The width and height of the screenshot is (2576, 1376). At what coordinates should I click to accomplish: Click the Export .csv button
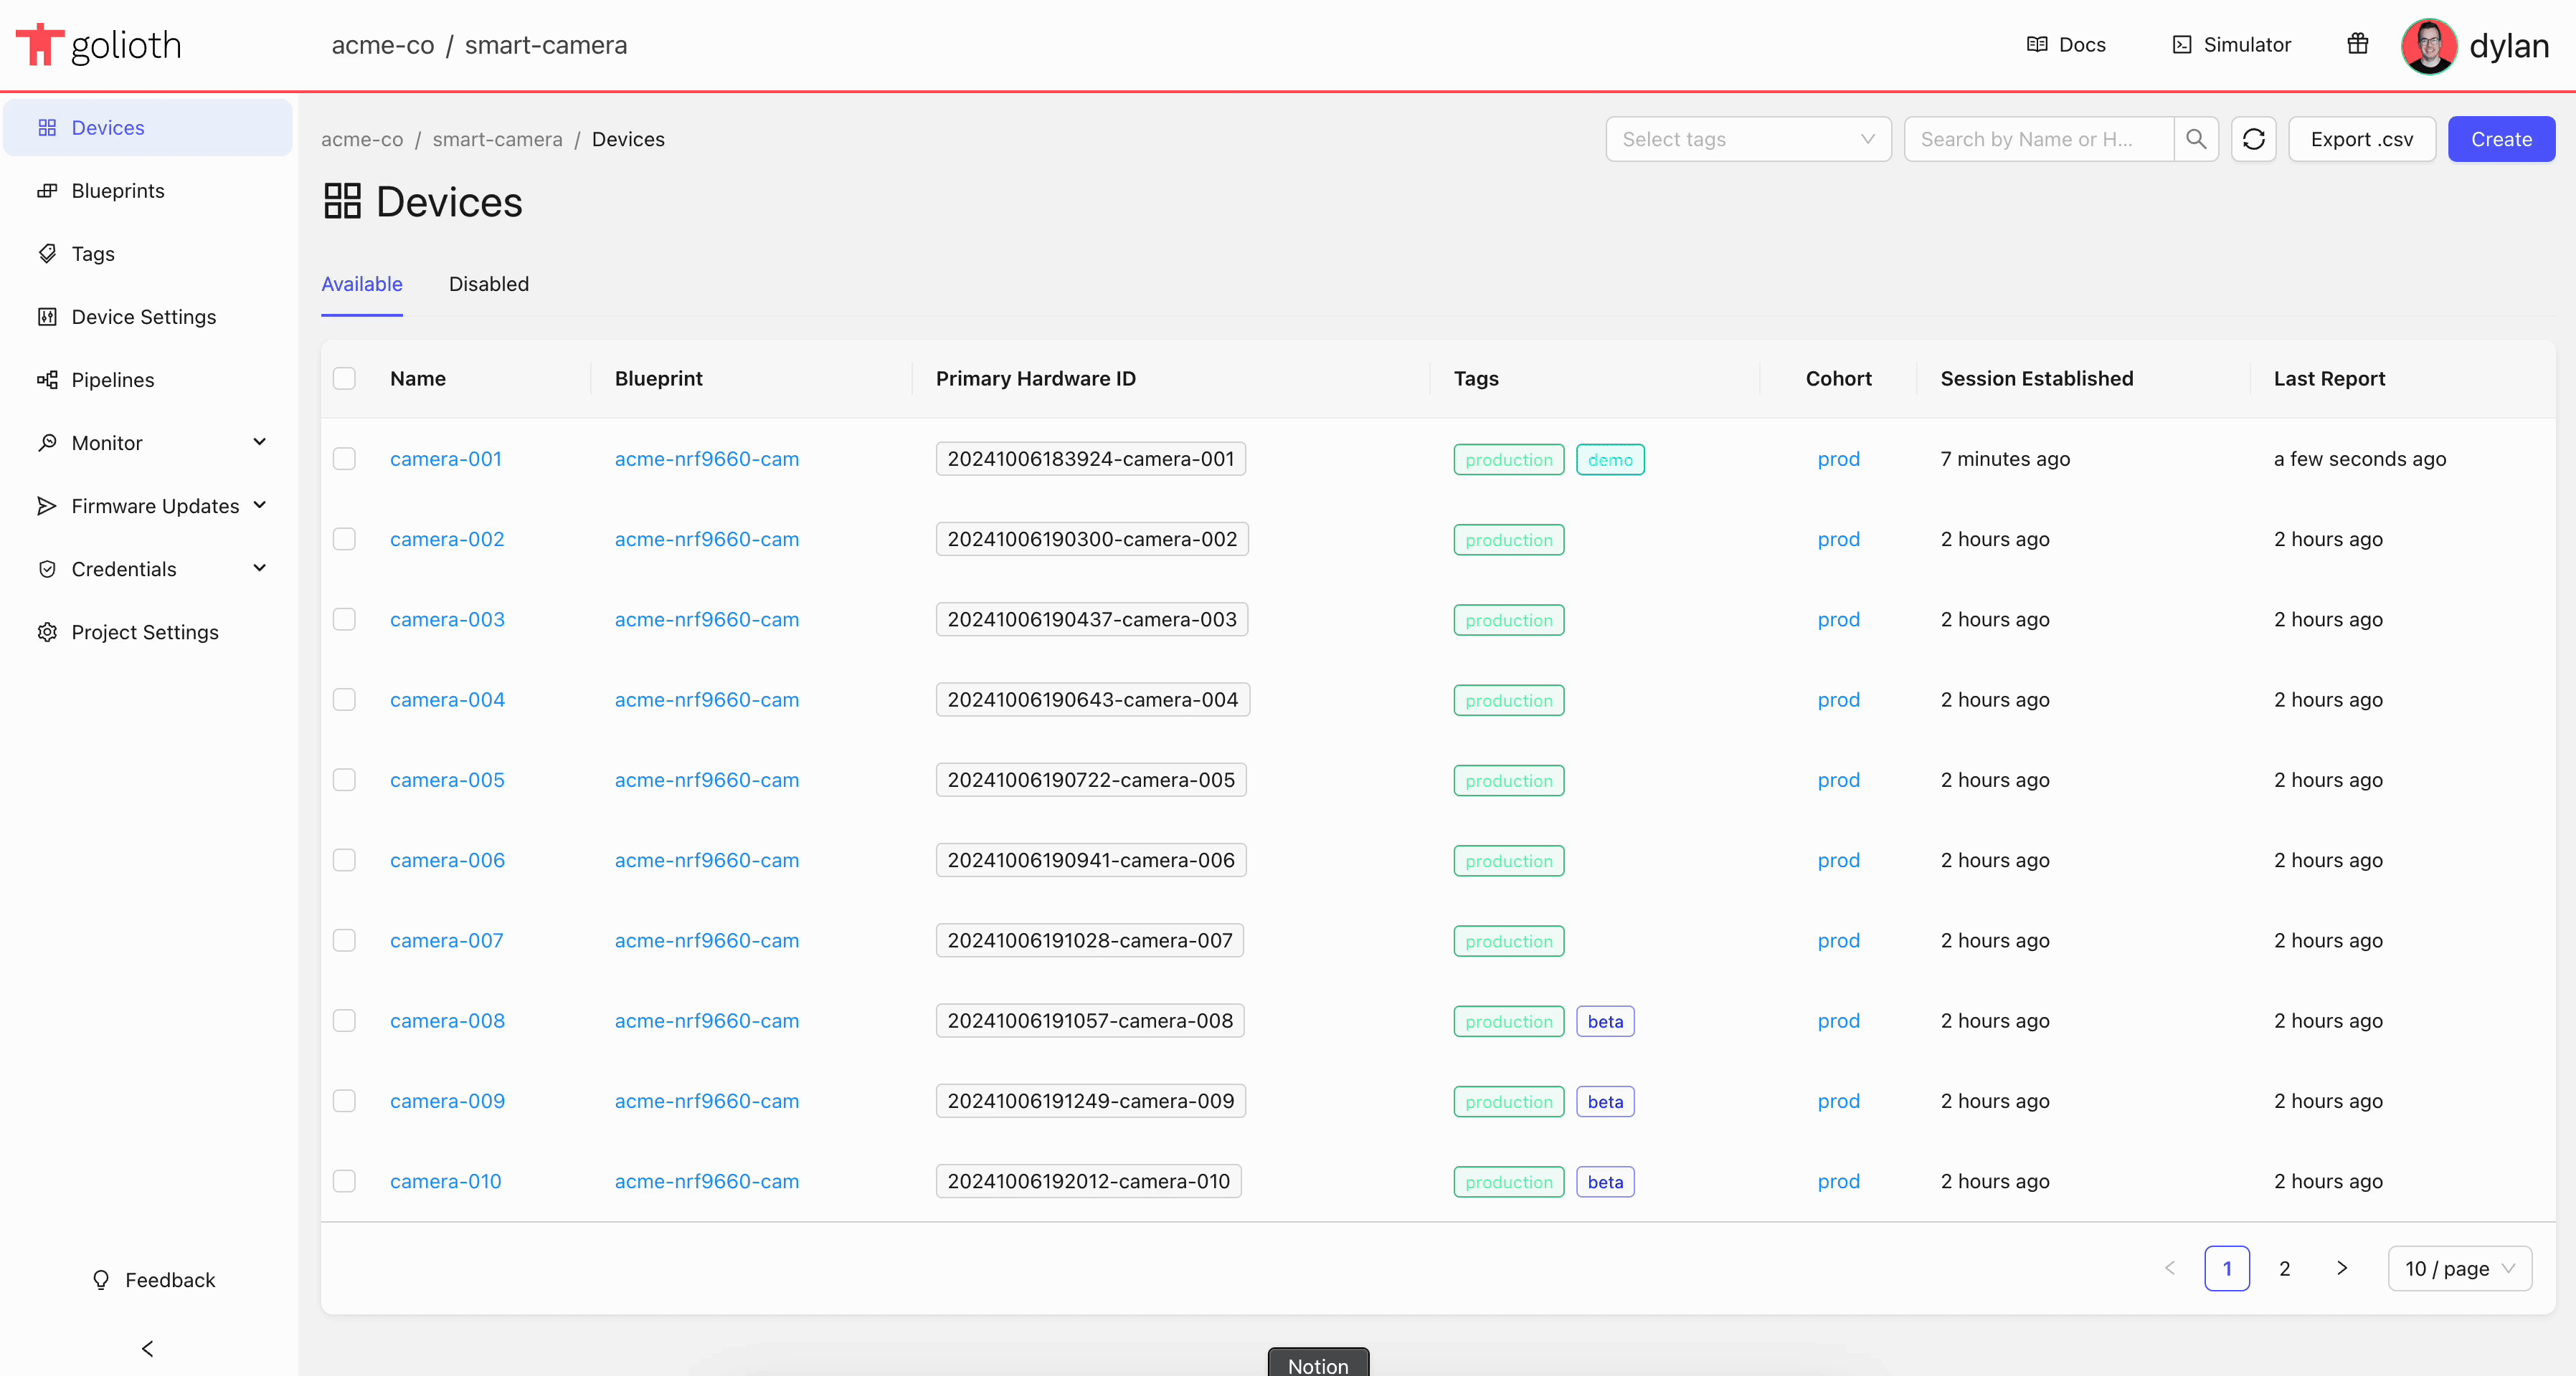coord(2364,138)
